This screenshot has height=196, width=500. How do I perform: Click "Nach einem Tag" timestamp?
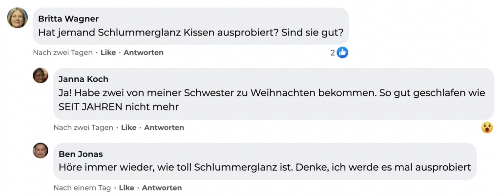pos(82,188)
